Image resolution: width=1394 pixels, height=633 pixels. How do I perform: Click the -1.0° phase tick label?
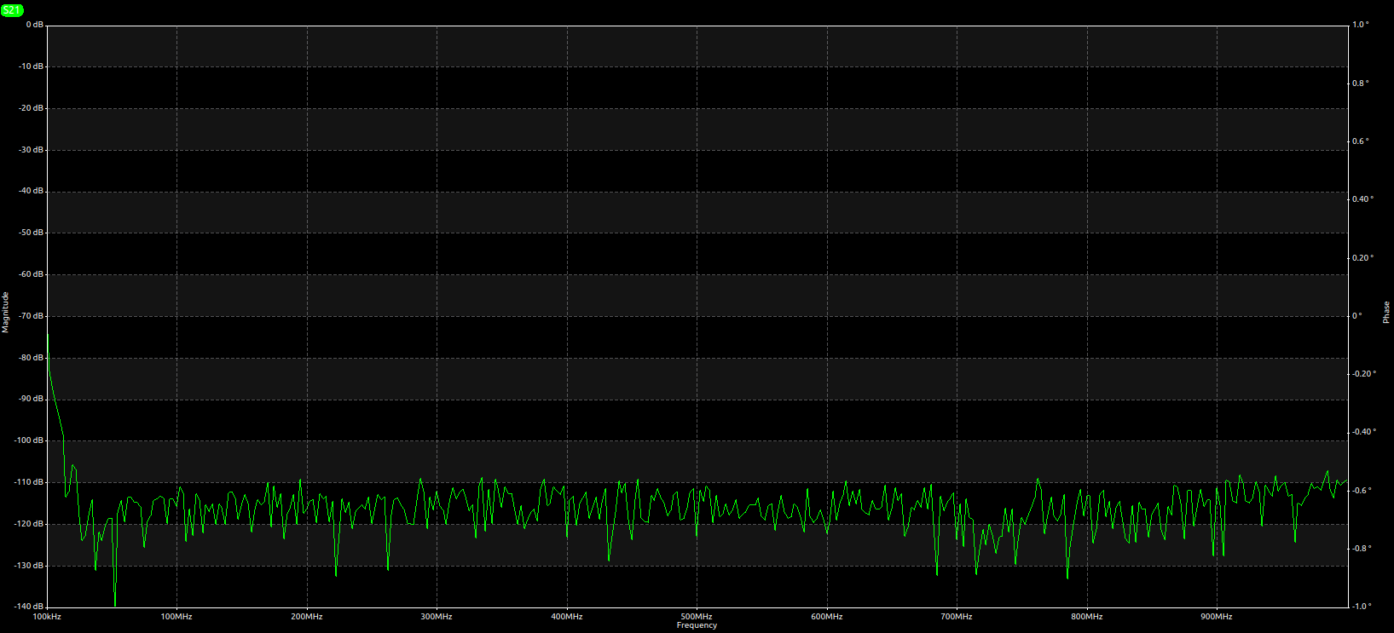tap(1362, 607)
